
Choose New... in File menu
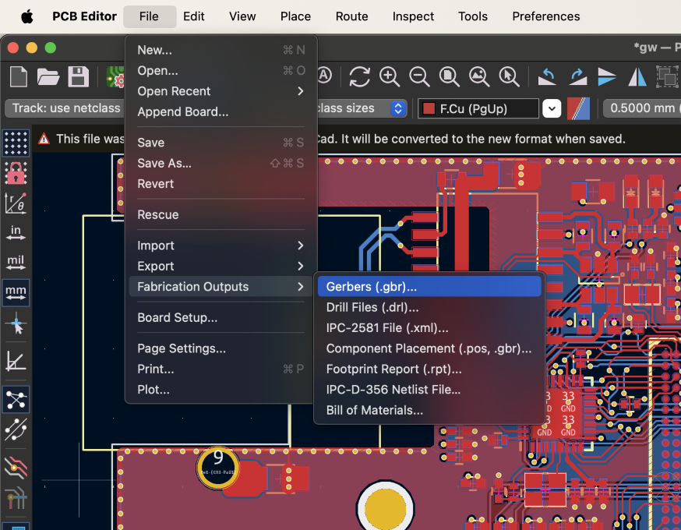pyautogui.click(x=221, y=50)
